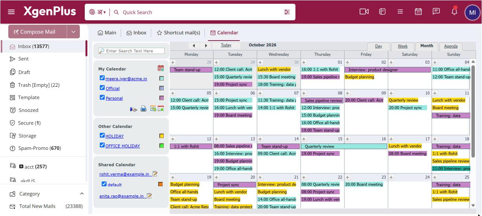Viewport: 482px width, 216px height.
Task: Uncheck the Personal calendar checkbox
Action: click(x=102, y=98)
